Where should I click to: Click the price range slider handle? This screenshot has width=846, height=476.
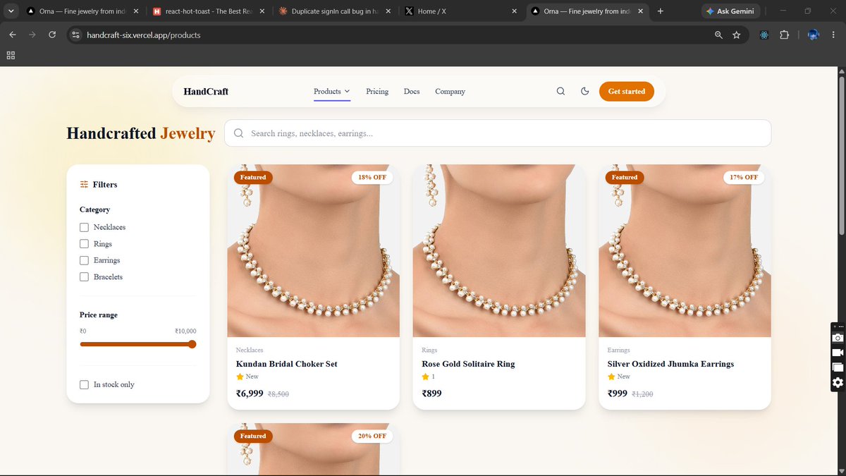pyautogui.click(x=192, y=344)
